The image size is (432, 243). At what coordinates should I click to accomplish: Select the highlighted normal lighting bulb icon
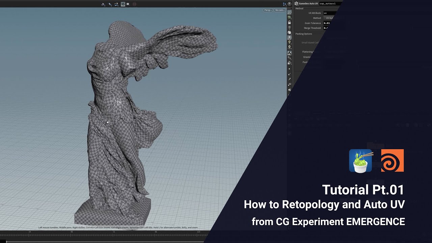coord(290,37)
